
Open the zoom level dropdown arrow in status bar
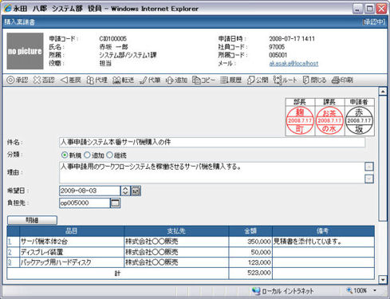pos(375,290)
